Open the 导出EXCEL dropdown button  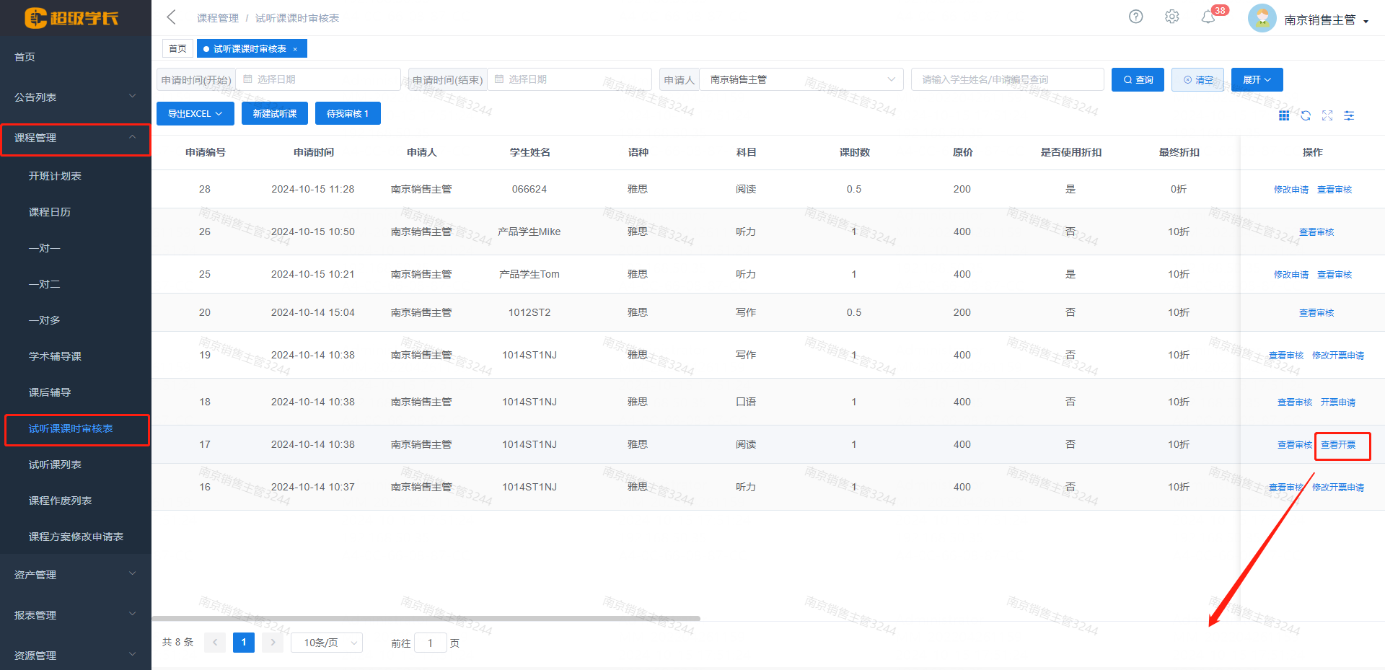point(195,114)
